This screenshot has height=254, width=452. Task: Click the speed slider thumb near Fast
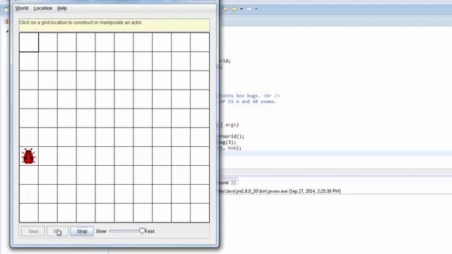point(142,231)
